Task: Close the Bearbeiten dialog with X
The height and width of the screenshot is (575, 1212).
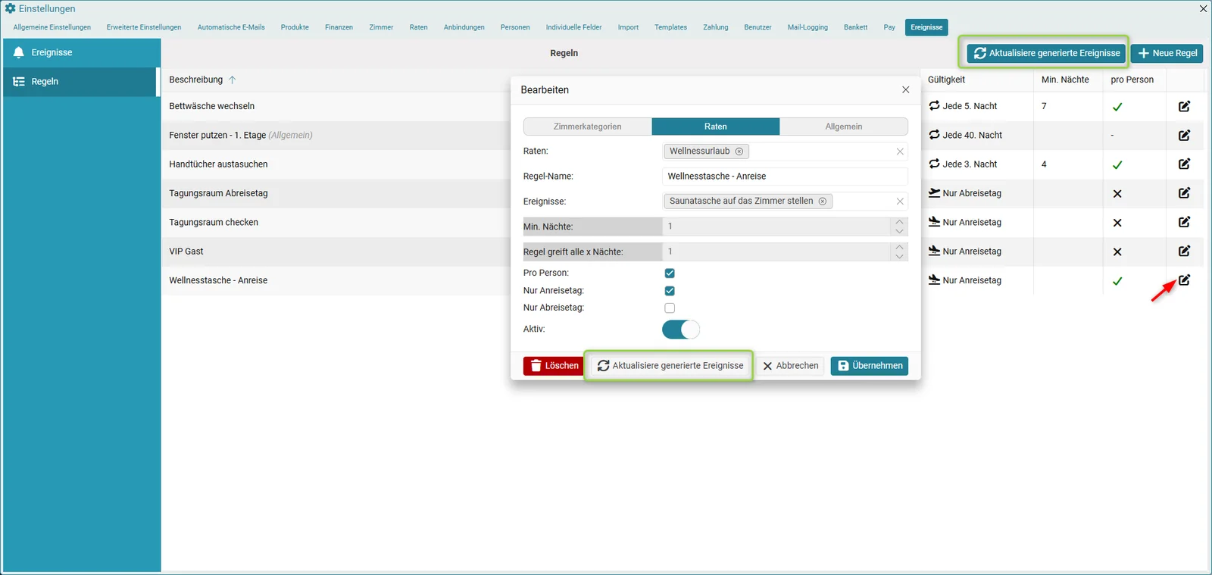Action: click(x=905, y=89)
